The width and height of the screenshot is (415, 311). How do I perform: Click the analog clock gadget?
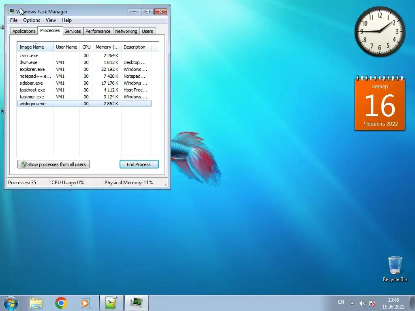tap(380, 32)
